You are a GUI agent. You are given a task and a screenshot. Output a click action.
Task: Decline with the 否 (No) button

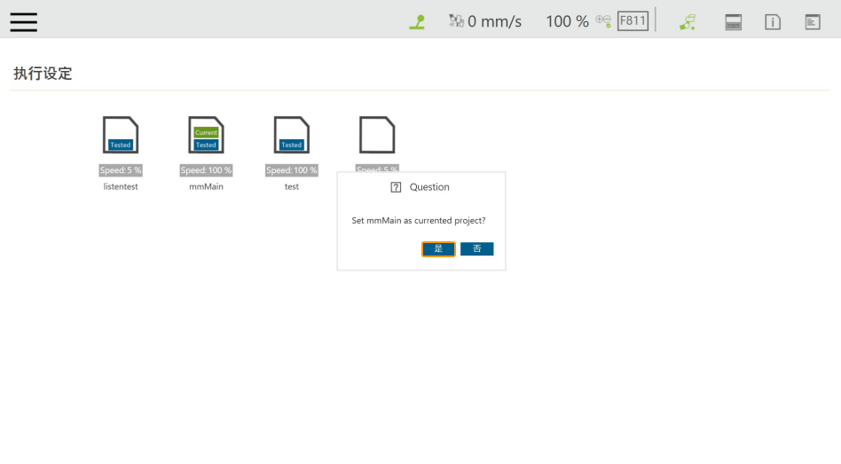point(476,249)
